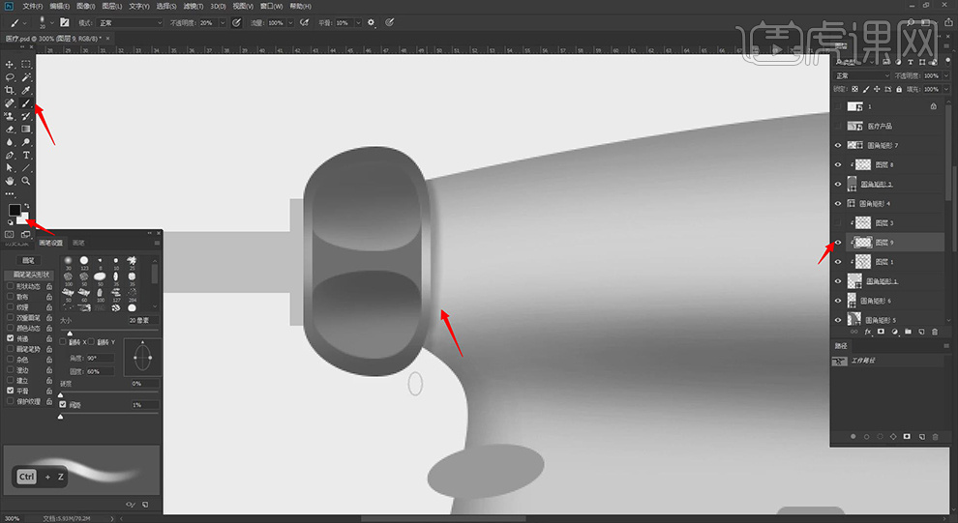The height and width of the screenshot is (523, 958).
Task: Select the Line shape tool
Action: [x=26, y=168]
